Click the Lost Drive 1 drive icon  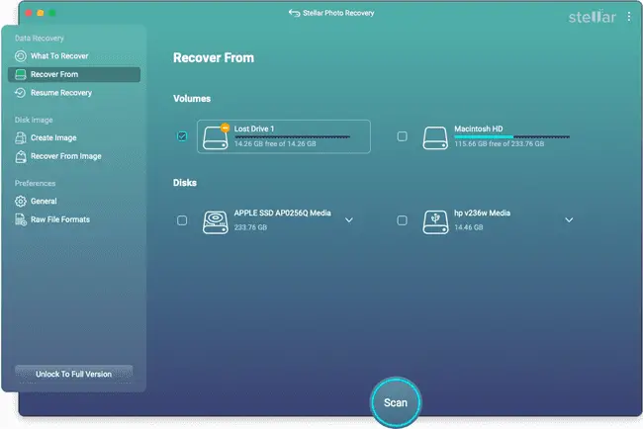pos(216,137)
